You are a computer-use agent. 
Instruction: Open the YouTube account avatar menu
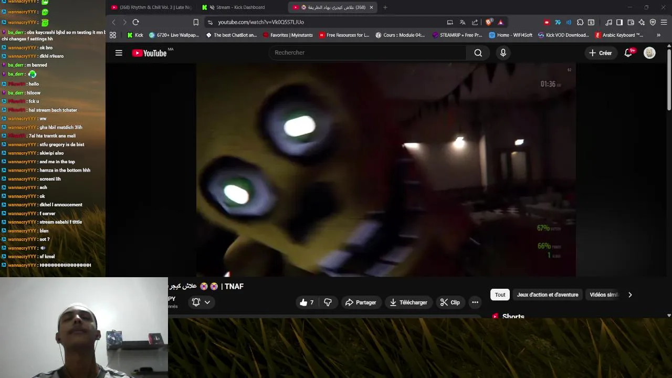(x=649, y=52)
